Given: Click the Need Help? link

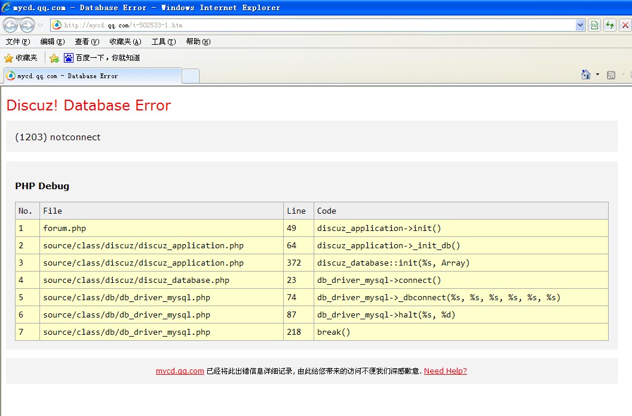Looking at the screenshot, I should pos(446,371).
